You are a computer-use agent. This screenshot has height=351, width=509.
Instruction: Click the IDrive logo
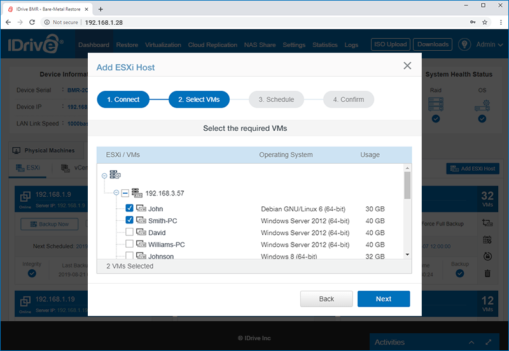point(36,44)
